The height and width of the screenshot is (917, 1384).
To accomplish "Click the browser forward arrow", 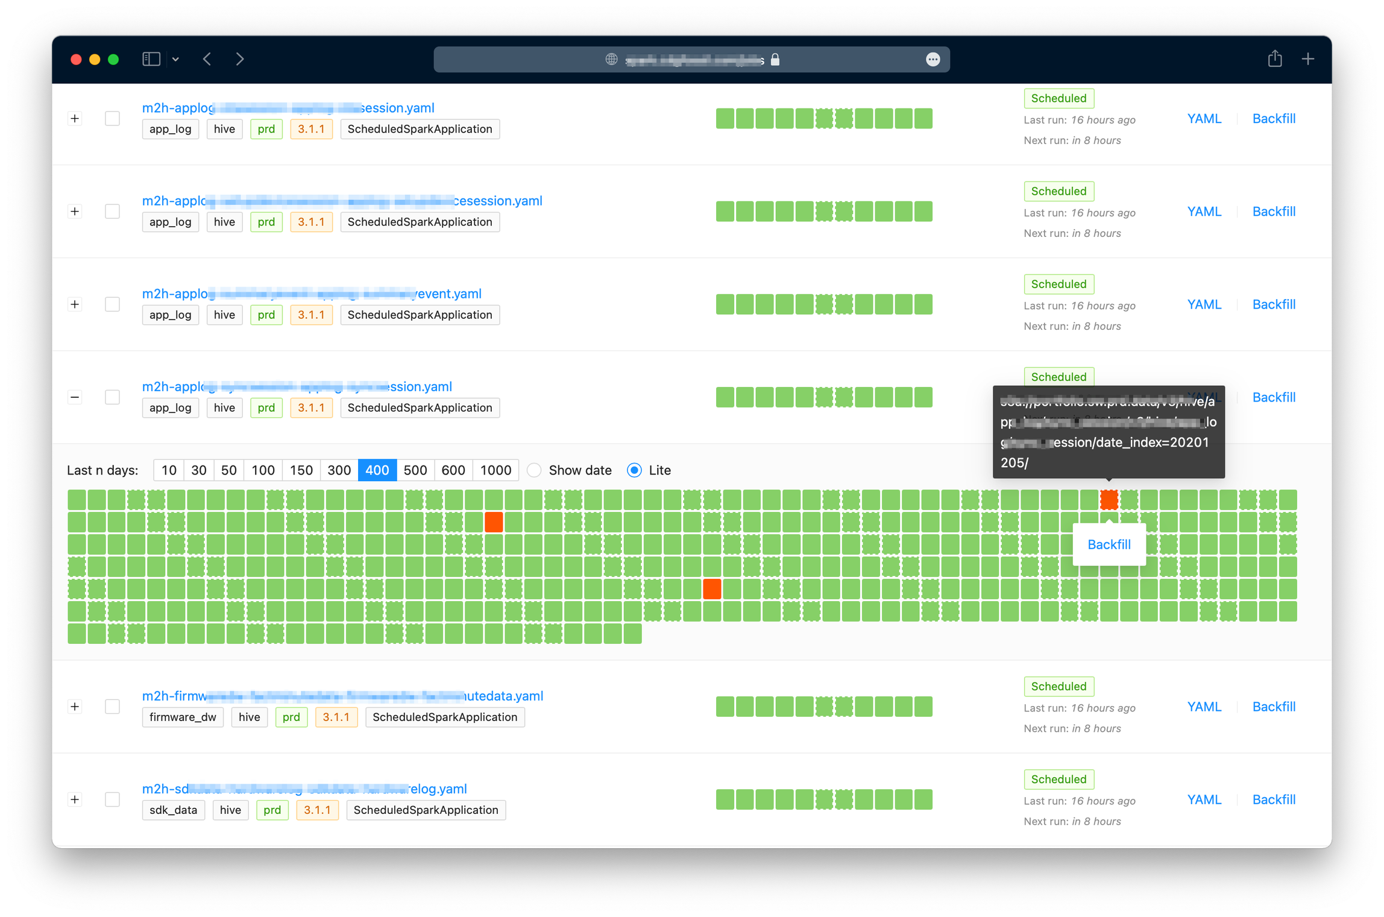I will click(239, 58).
